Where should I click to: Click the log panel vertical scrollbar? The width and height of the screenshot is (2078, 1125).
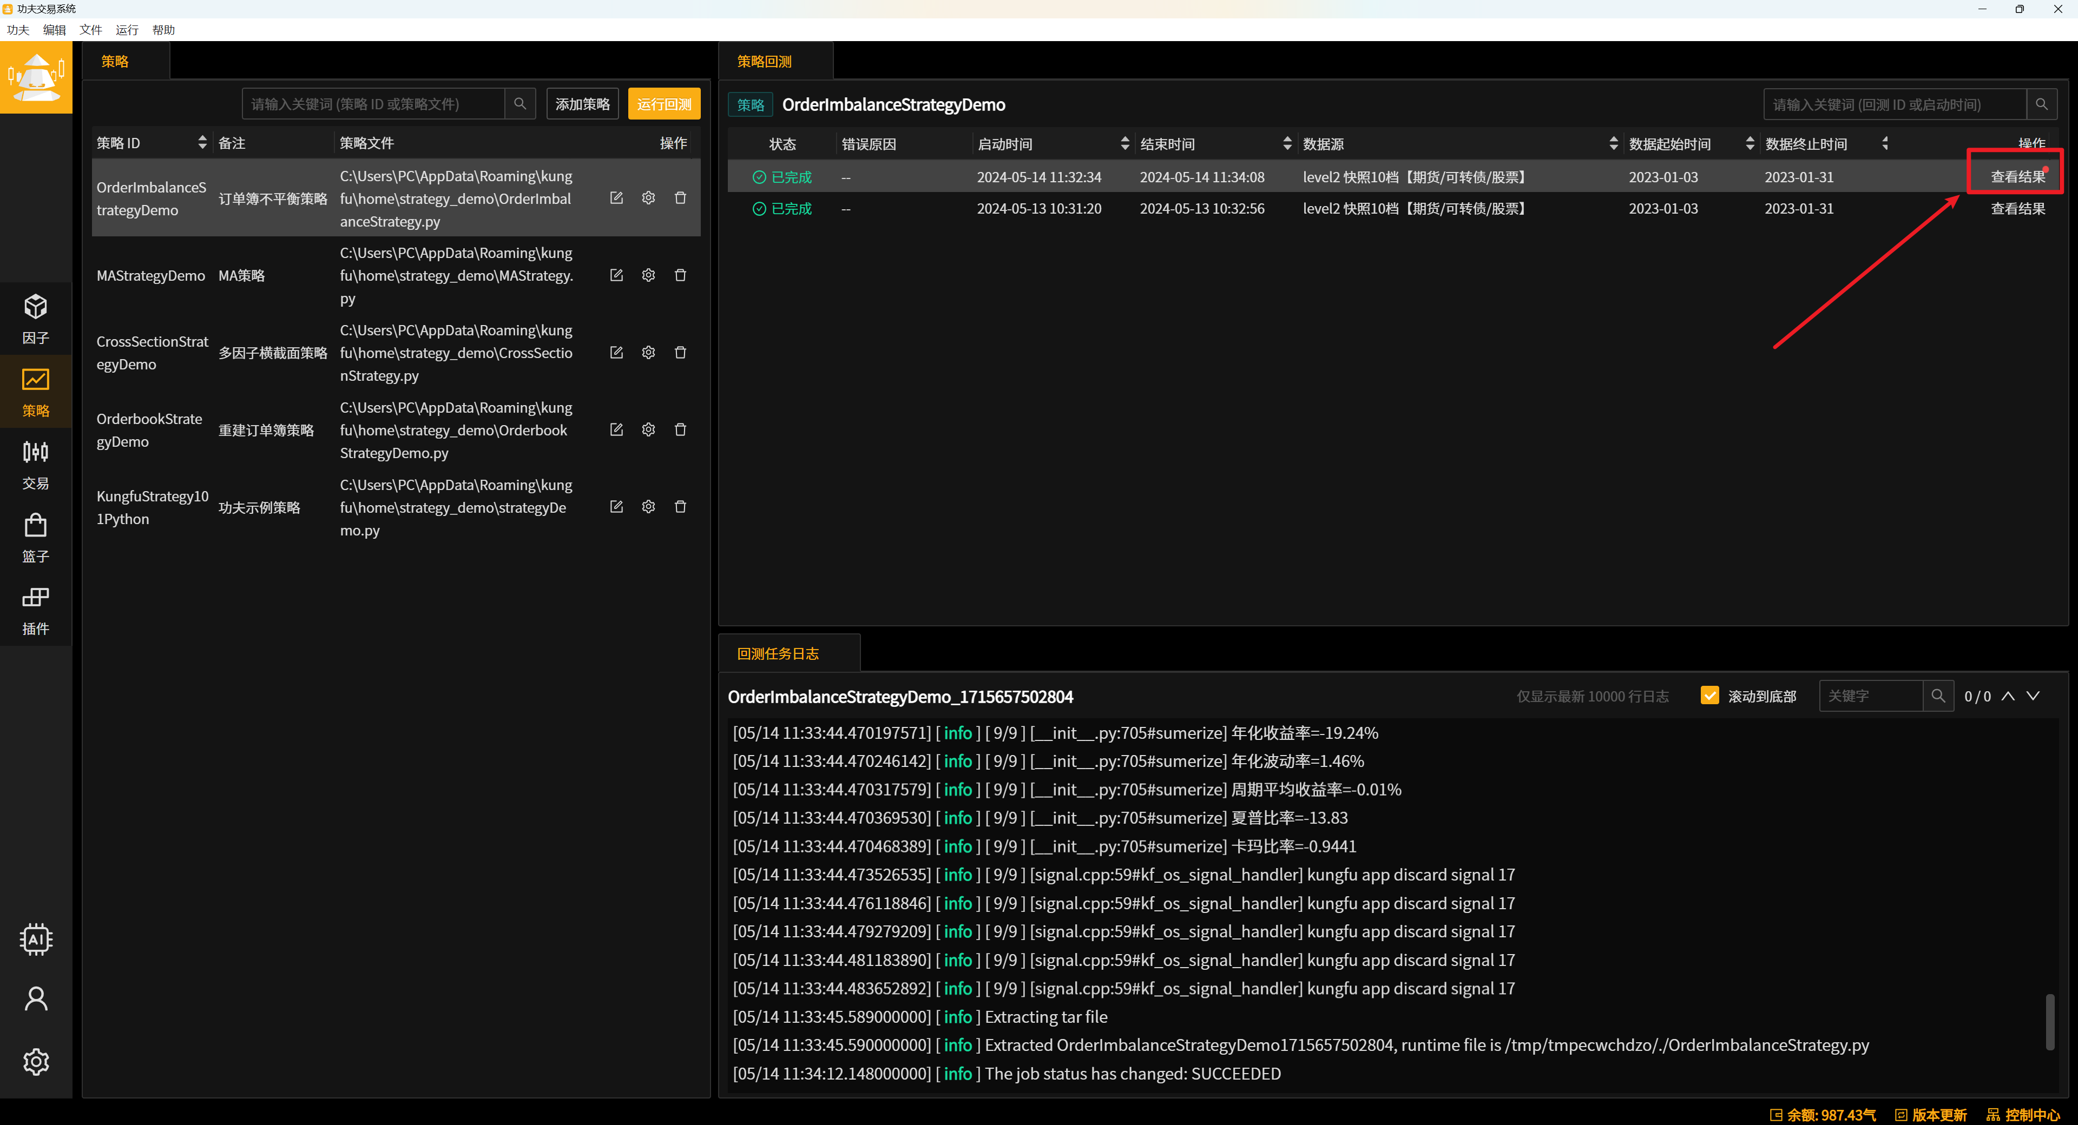(2049, 1022)
